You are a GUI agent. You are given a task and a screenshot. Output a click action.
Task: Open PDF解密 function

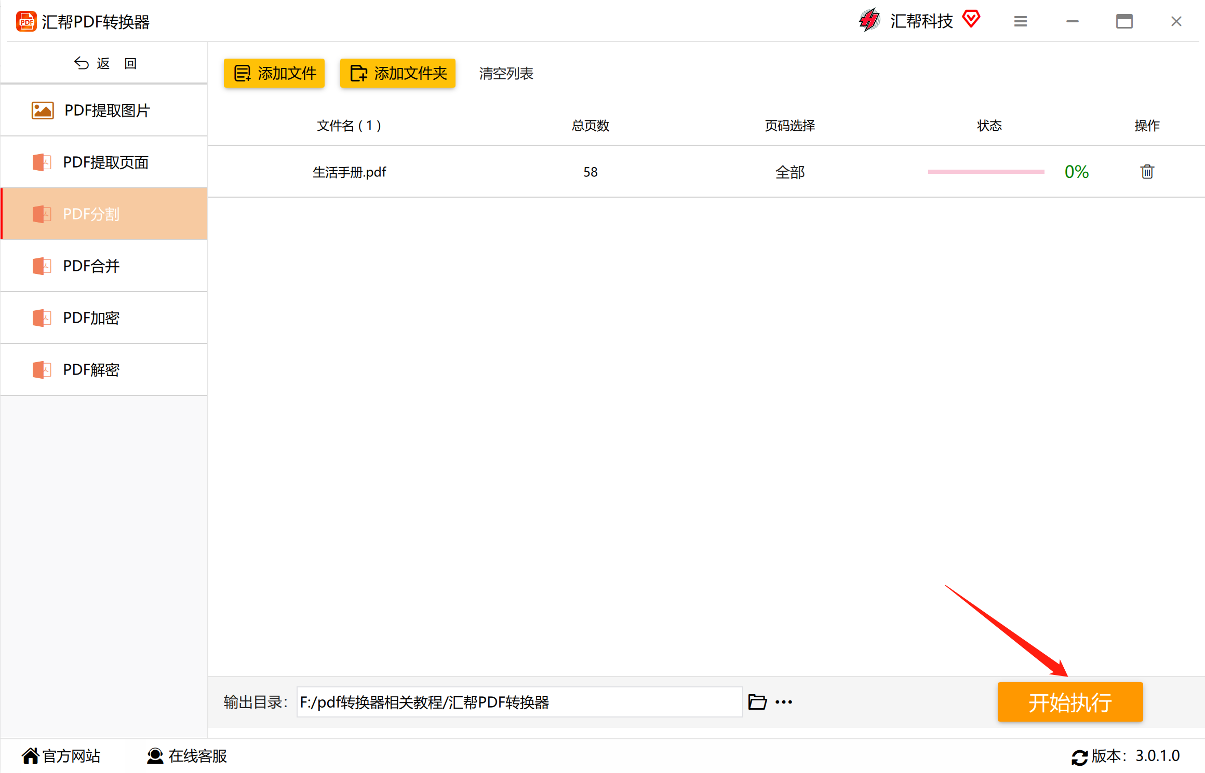coord(104,370)
